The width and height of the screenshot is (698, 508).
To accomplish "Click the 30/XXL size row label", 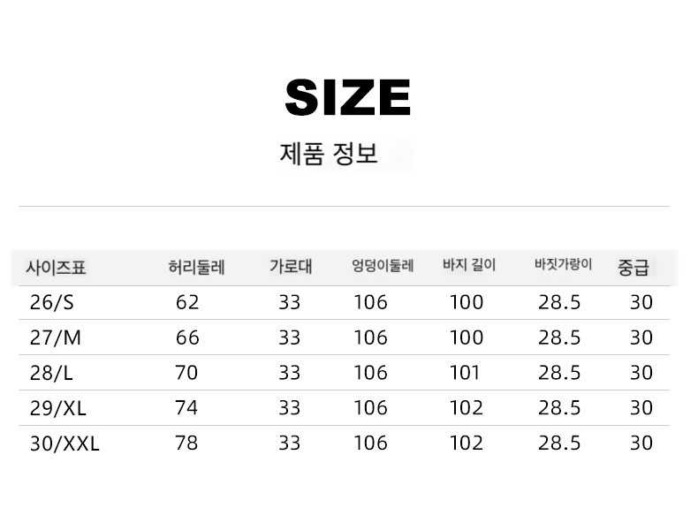I will pyautogui.click(x=64, y=444).
